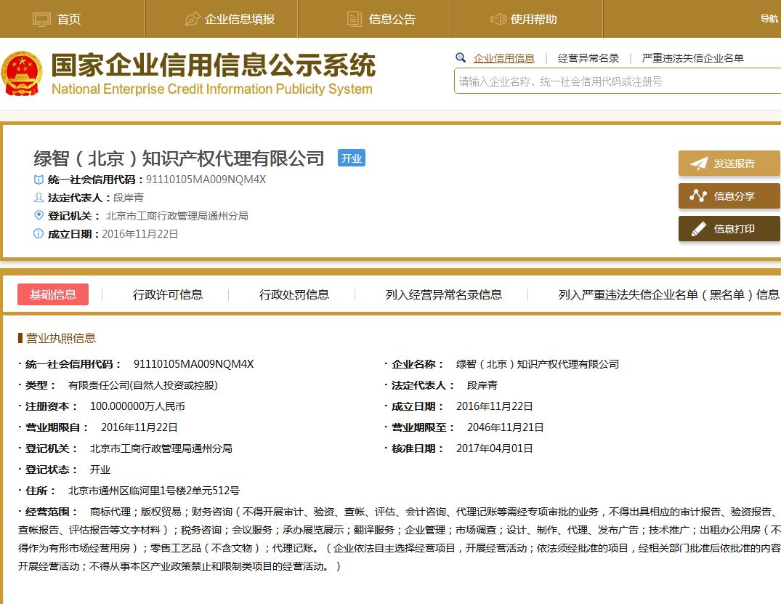Viewport: 781px width, 604px height.
Task: Open the 列入经营异常名录信息 tab
Action: tap(444, 294)
